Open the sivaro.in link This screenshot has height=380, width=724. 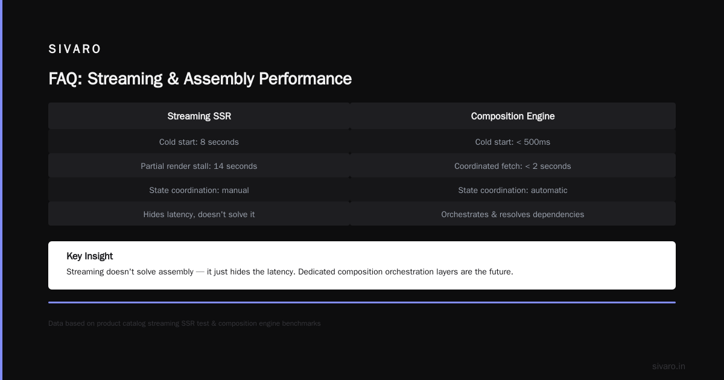[x=668, y=366]
